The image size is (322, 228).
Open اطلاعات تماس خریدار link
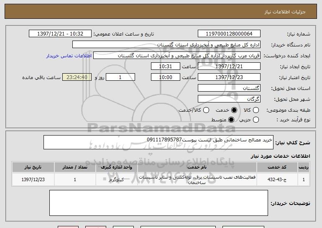tap(69, 56)
